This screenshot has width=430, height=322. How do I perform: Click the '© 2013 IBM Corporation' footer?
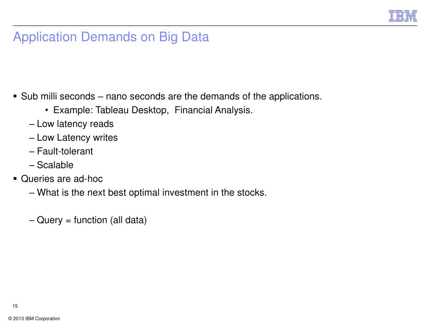point(34,319)
